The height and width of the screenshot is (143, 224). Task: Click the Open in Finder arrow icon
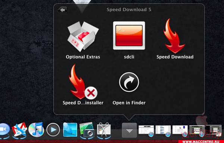(x=129, y=82)
